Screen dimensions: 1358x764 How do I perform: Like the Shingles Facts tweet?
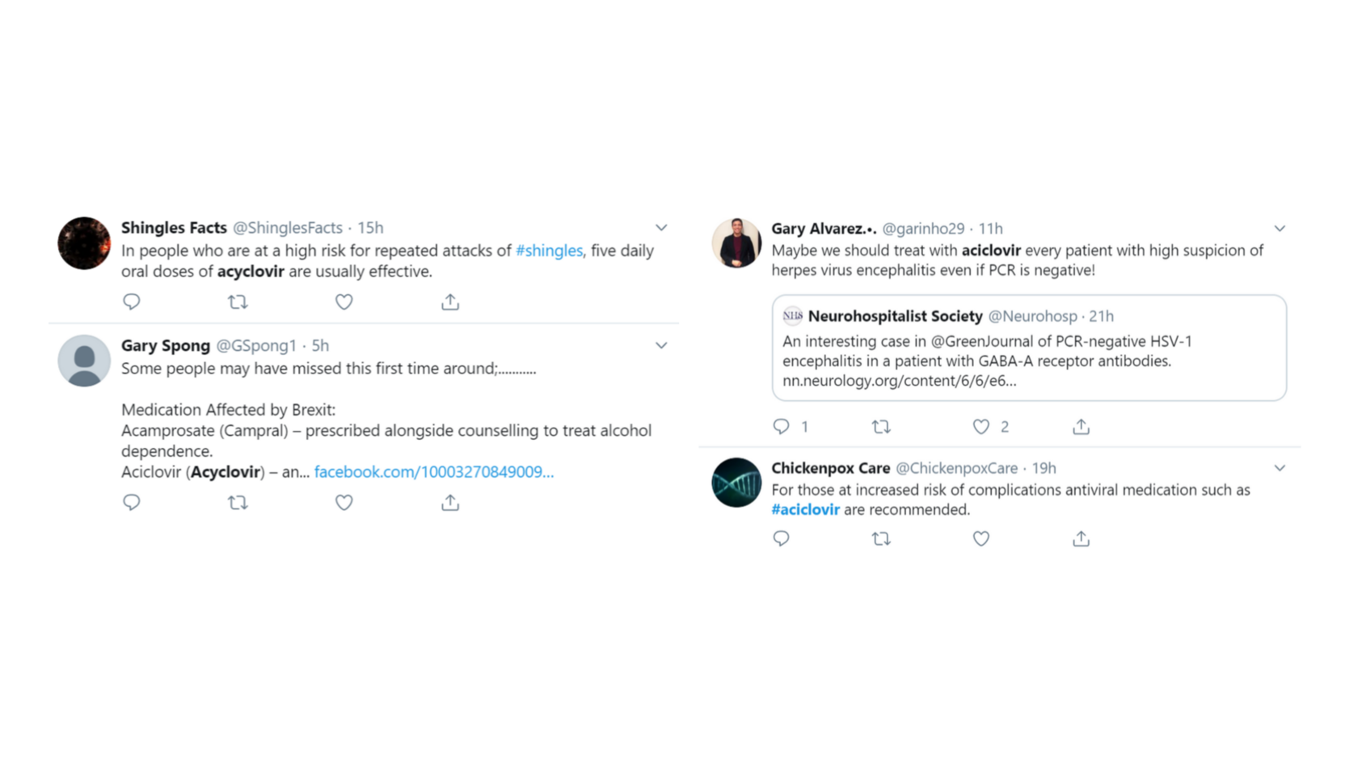click(344, 302)
